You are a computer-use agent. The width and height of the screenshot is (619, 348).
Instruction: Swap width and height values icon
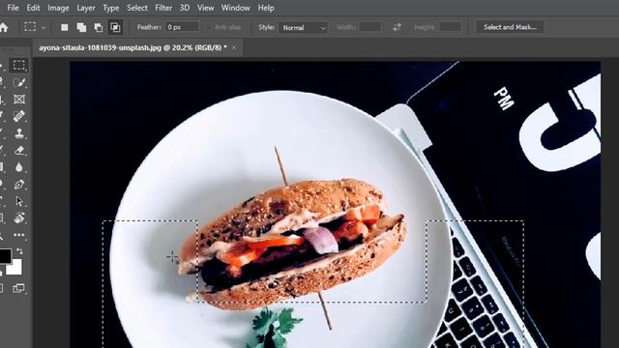click(x=397, y=27)
